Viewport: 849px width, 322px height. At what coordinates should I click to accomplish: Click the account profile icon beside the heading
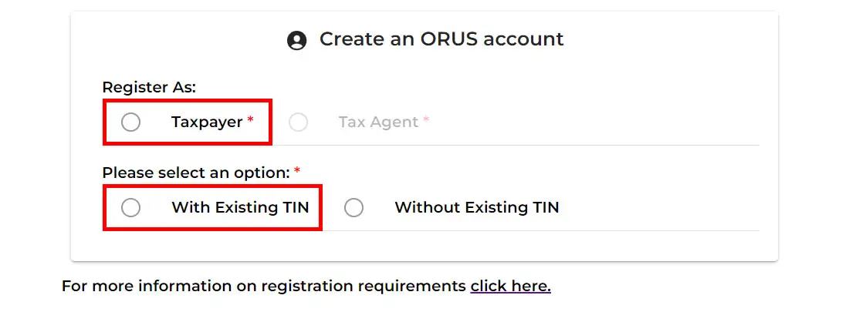[x=296, y=41]
